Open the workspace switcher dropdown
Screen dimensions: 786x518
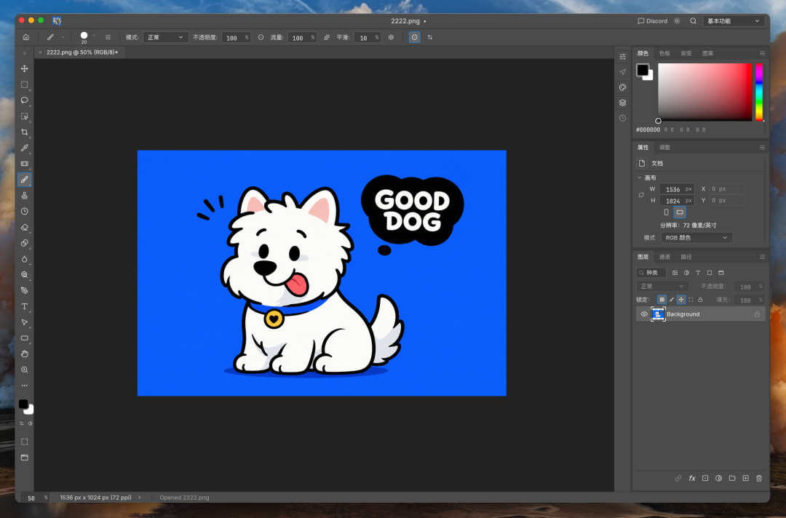[x=734, y=21]
